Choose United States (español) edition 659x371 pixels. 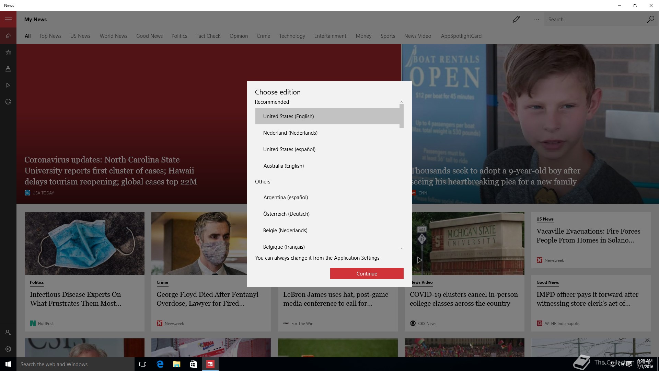point(327,149)
